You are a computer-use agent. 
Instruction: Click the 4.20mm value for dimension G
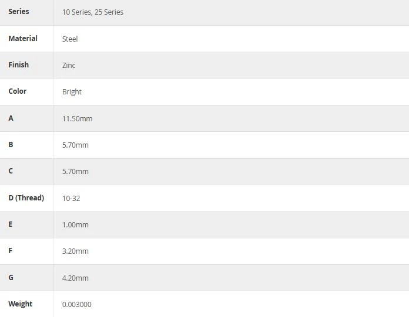click(x=75, y=278)
